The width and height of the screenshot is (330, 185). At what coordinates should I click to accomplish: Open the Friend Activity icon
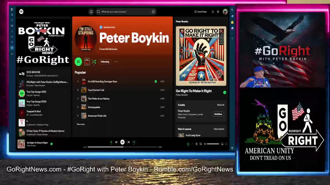(218, 12)
